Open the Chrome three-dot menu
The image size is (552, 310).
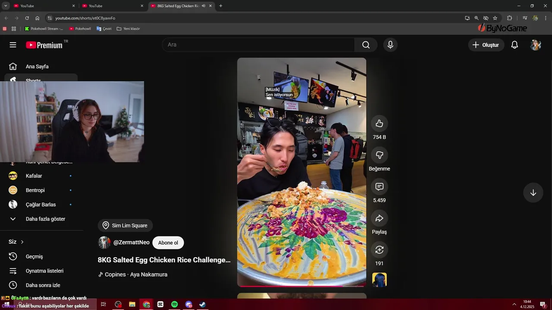546,18
